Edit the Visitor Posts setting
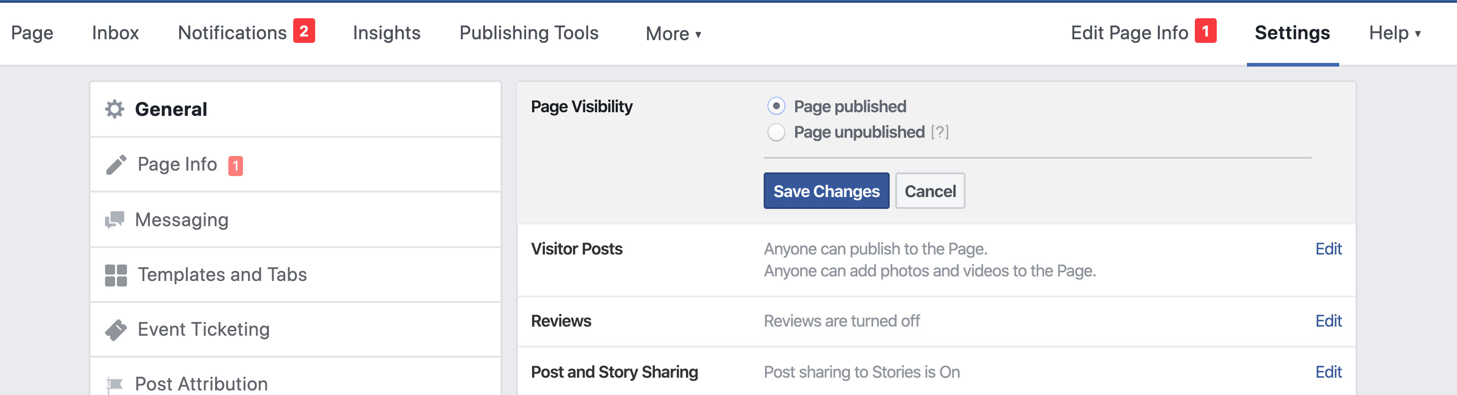The image size is (1457, 395). point(1328,249)
